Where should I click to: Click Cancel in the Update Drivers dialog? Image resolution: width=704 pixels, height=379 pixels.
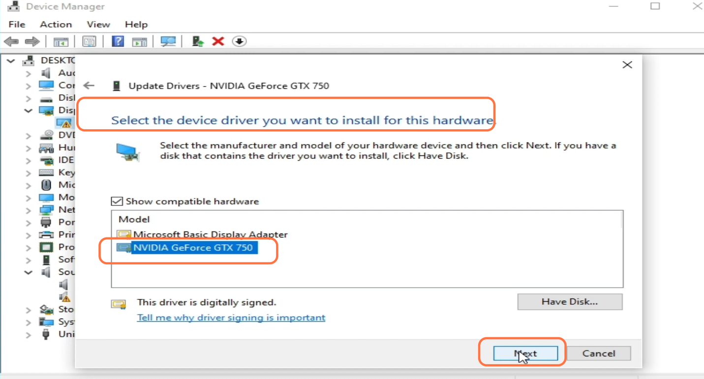click(x=599, y=353)
